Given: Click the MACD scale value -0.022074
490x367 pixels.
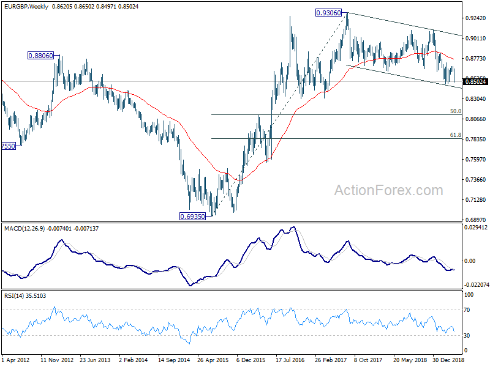Looking at the screenshot, I should [x=477, y=284].
